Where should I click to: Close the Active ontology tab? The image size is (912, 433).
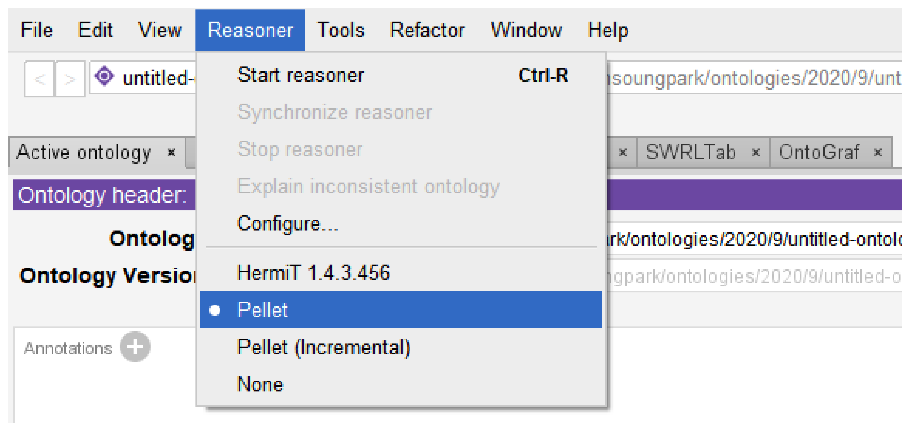(x=172, y=153)
